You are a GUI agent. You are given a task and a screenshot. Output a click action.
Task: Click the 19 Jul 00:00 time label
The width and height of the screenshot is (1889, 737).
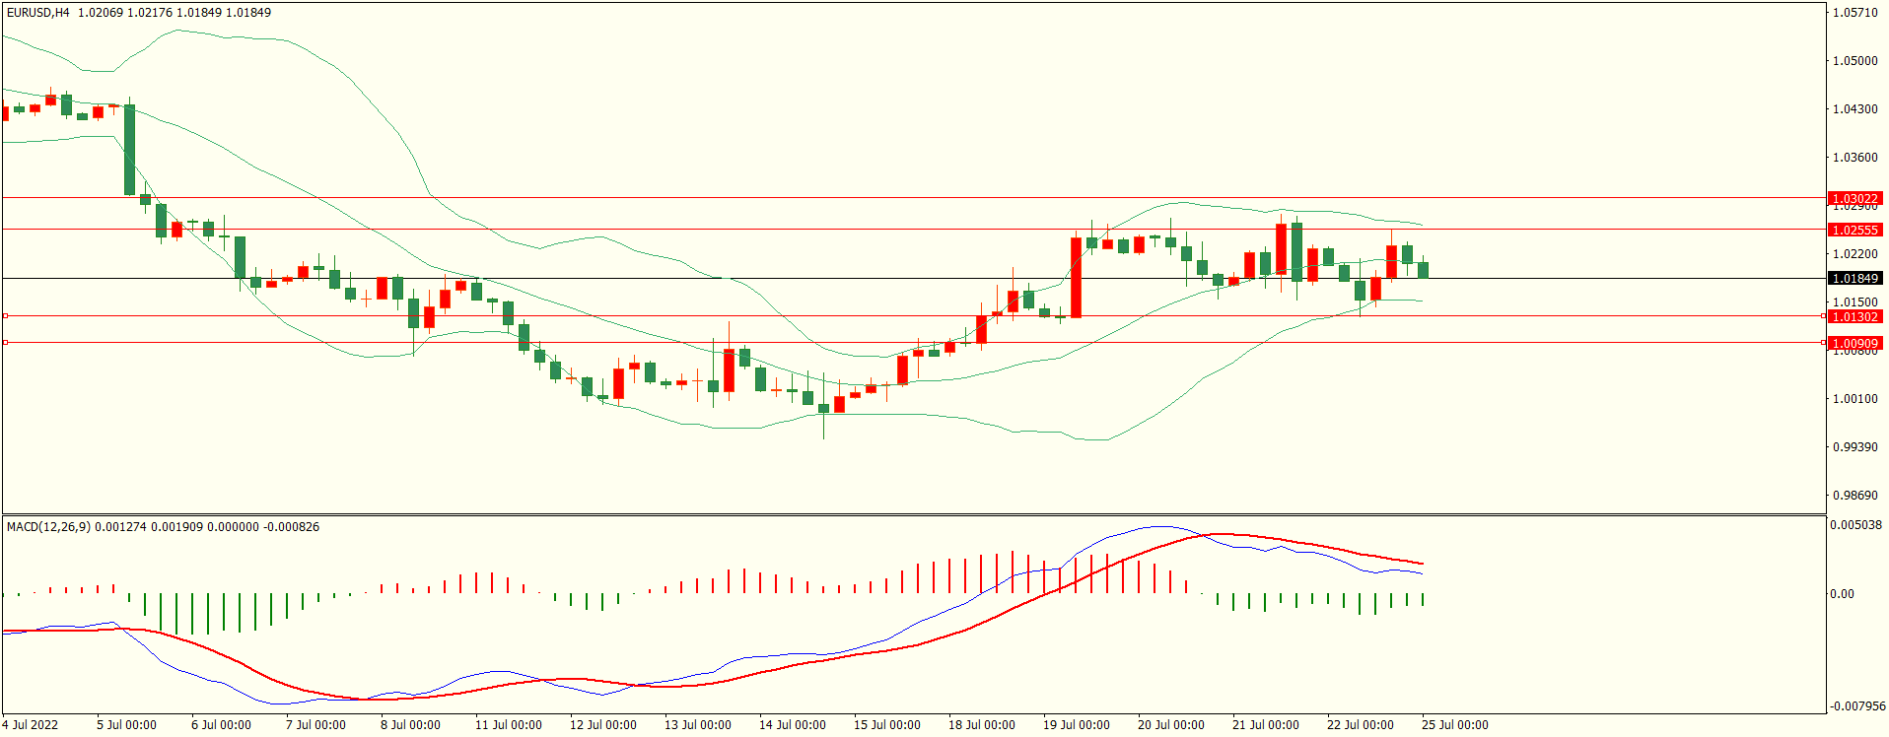1077,725
